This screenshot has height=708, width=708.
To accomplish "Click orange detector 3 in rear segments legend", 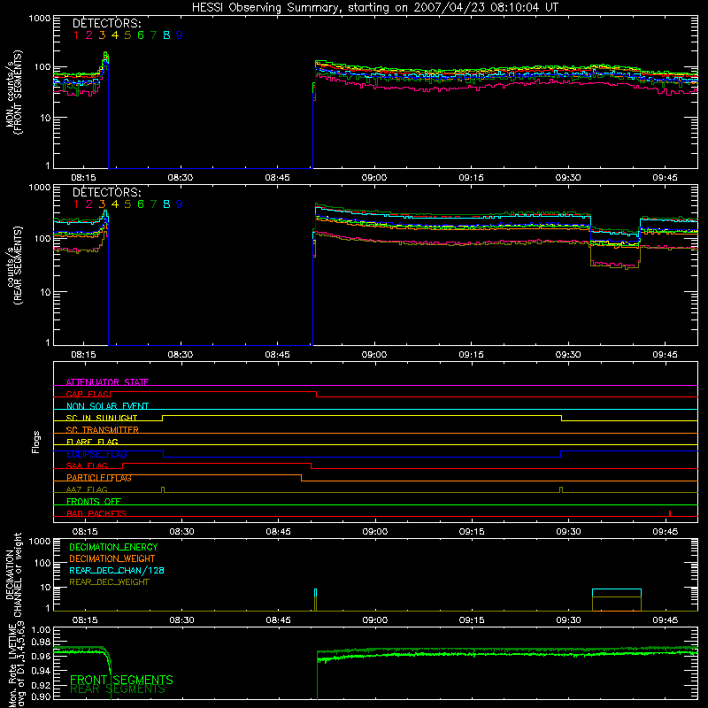I will [102, 204].
